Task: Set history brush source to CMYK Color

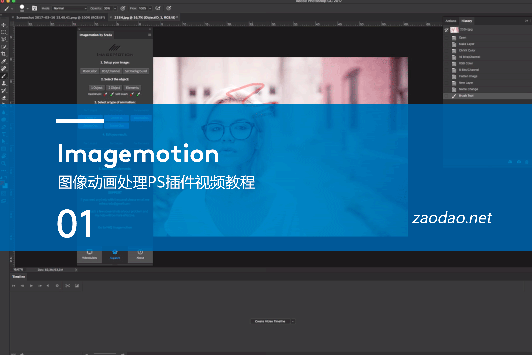Action: [x=446, y=50]
